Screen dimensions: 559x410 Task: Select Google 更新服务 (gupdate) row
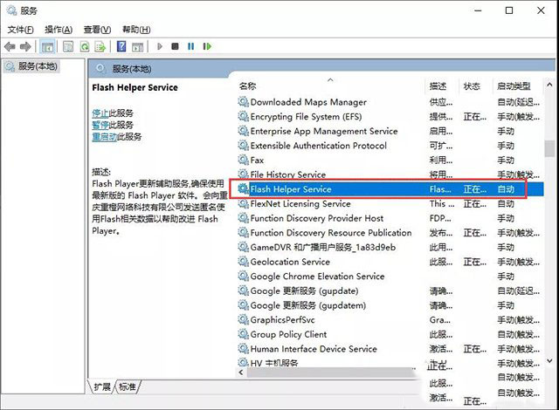click(390, 291)
